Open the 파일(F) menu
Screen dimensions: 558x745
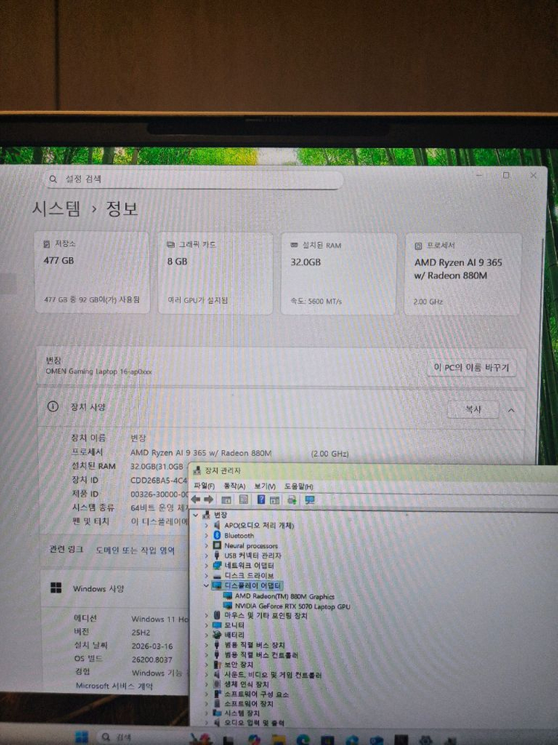[205, 486]
